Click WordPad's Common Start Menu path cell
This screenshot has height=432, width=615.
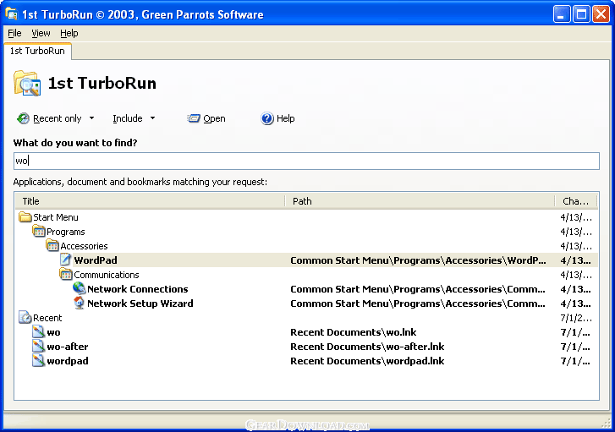(418, 260)
